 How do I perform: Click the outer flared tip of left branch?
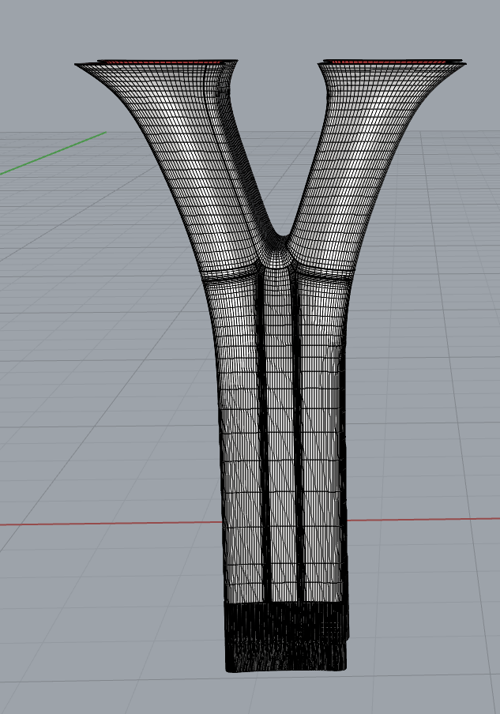(80, 66)
